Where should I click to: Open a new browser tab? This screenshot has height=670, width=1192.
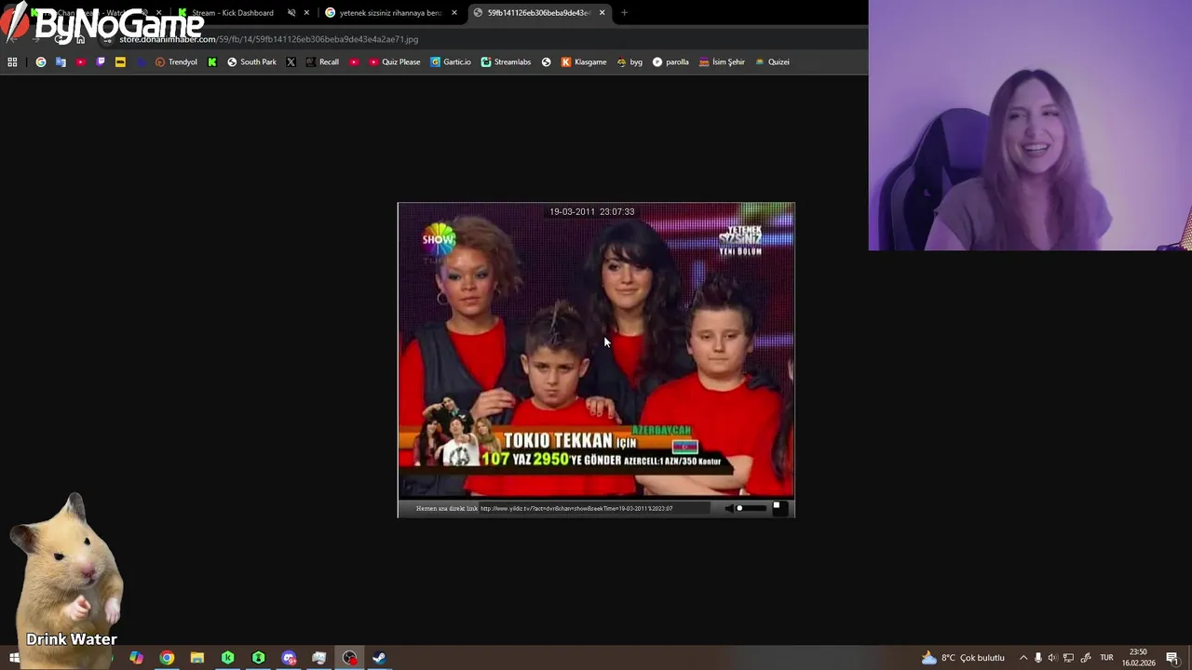click(624, 13)
